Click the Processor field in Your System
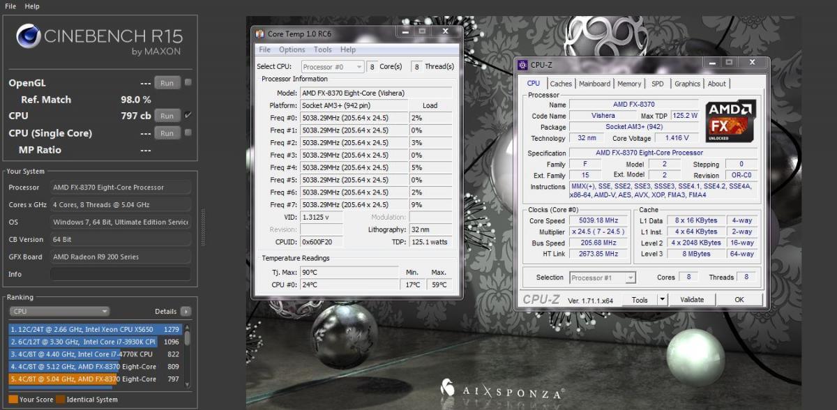Image resolution: width=837 pixels, height=410 pixels. pyautogui.click(x=120, y=188)
